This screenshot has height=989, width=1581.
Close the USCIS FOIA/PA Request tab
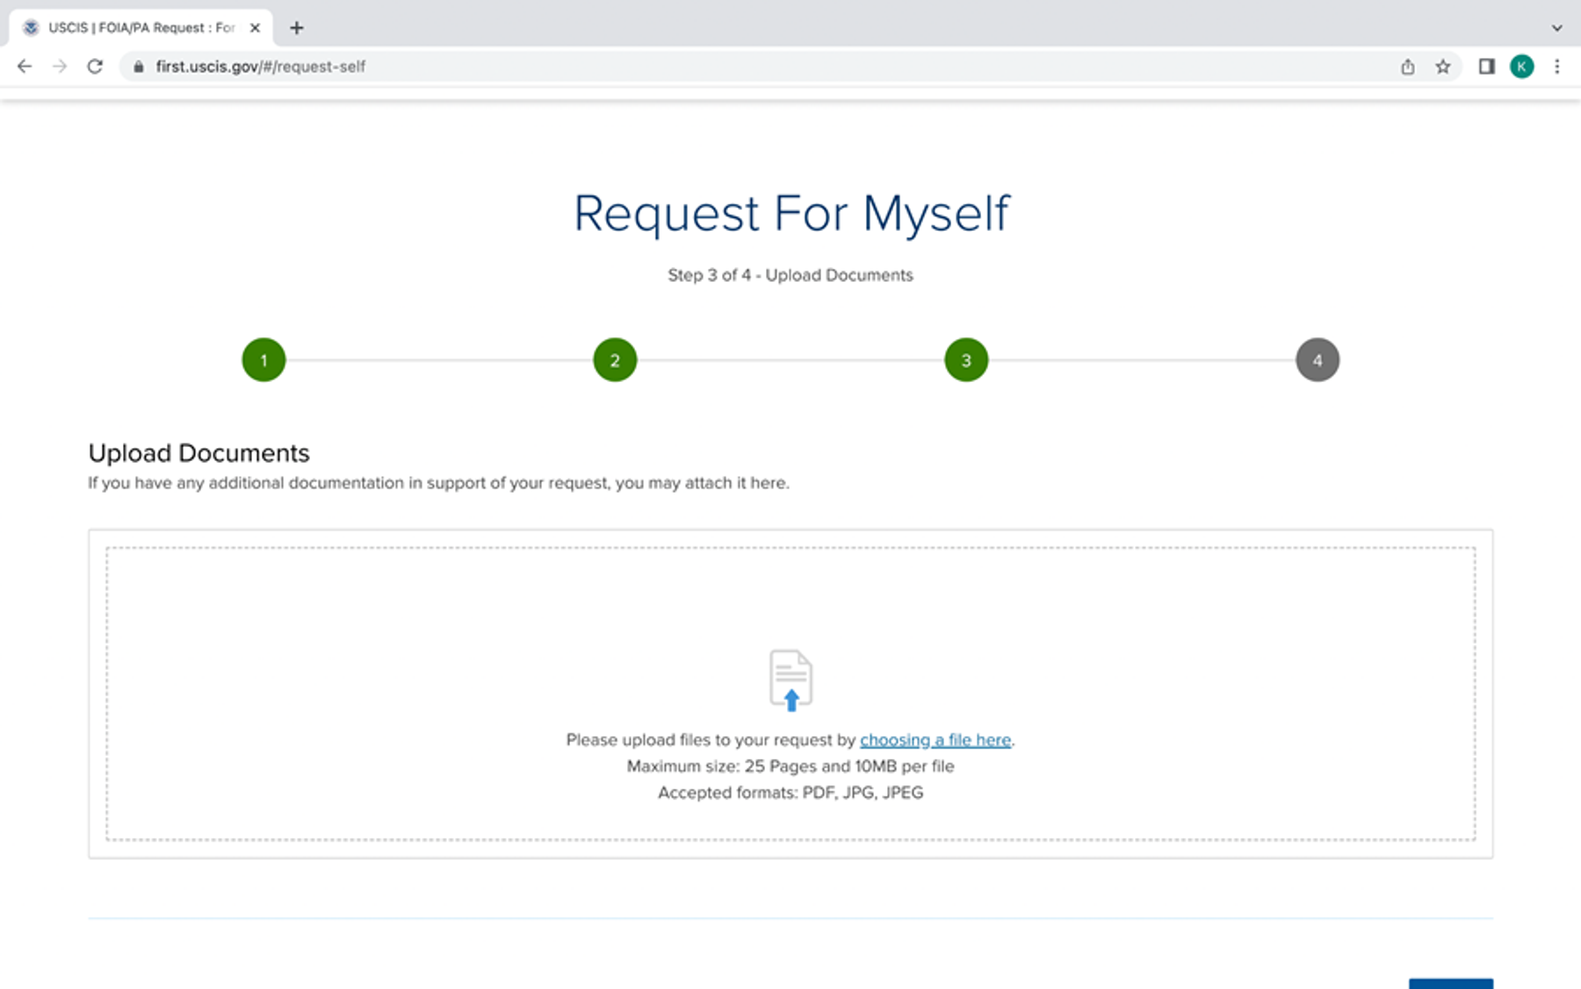pos(255,28)
